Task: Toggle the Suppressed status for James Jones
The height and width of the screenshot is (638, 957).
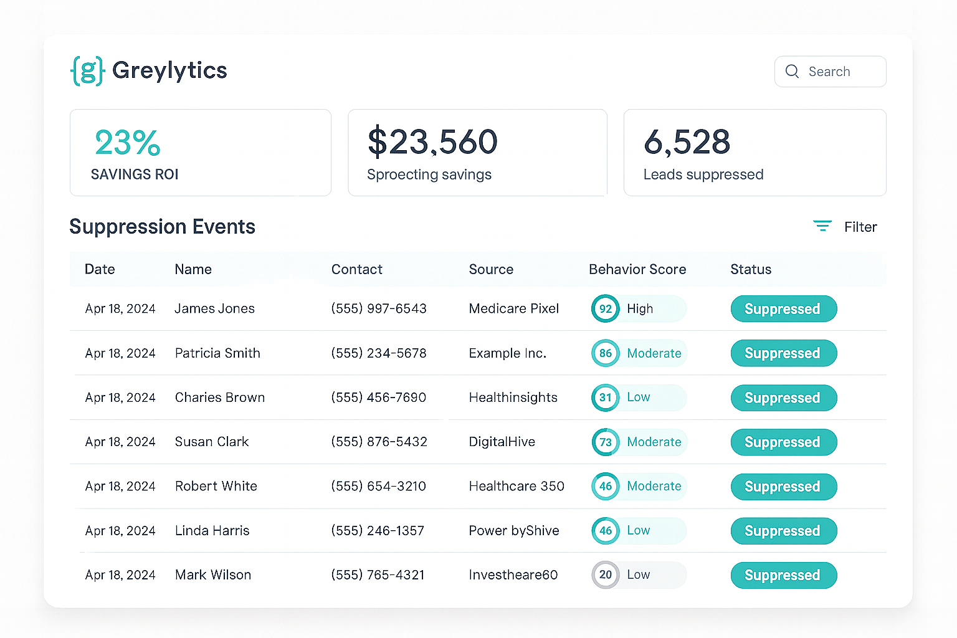Action: [x=783, y=308]
